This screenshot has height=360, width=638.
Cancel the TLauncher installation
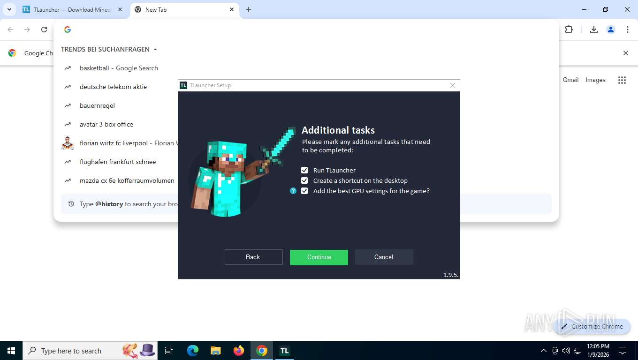tap(384, 257)
